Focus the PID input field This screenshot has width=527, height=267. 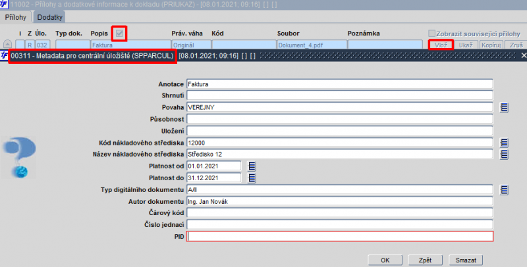[x=340, y=237]
